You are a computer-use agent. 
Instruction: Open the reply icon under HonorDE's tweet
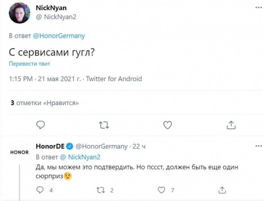[x=40, y=190]
